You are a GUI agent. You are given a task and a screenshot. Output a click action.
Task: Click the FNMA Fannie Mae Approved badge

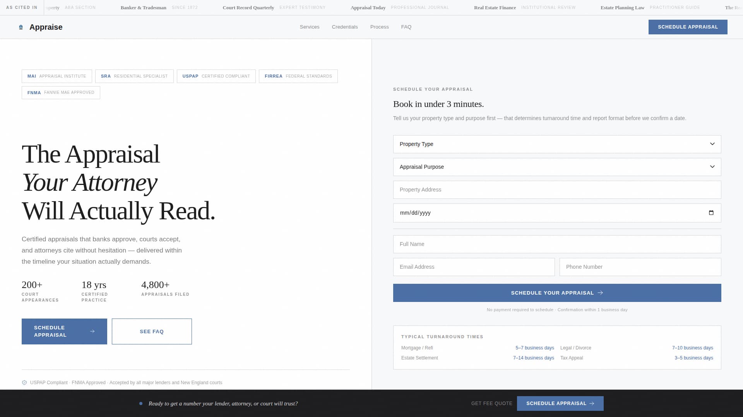coord(61,92)
